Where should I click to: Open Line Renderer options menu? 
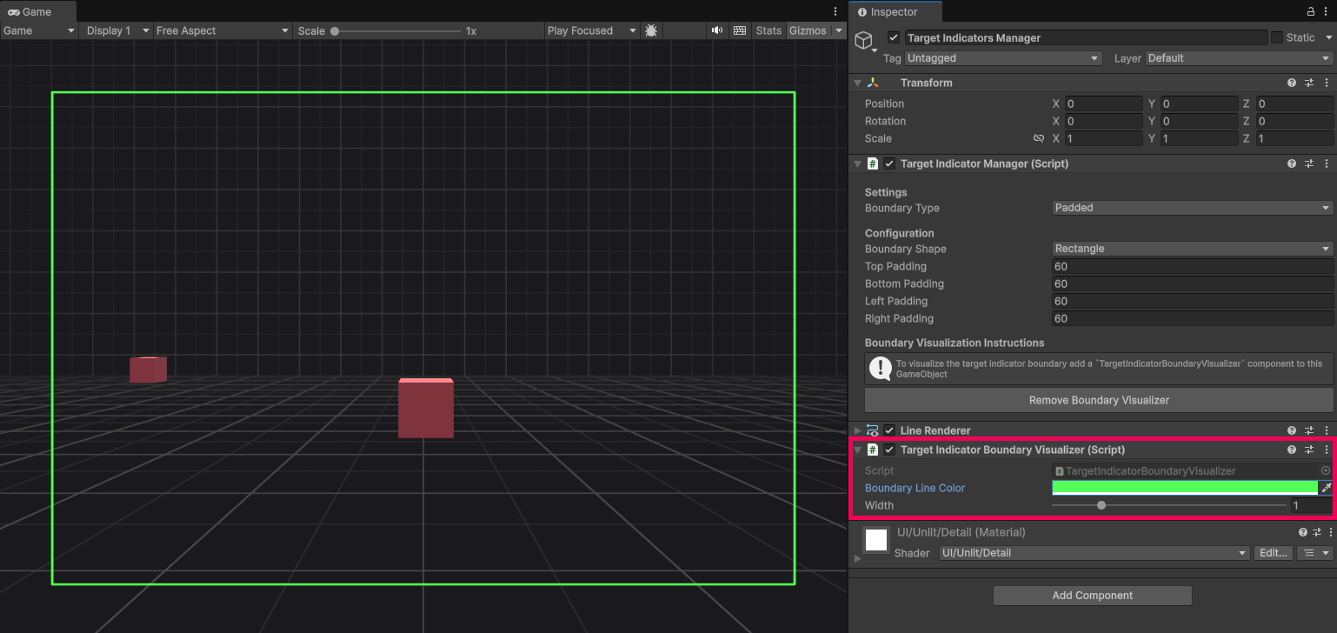(1327, 430)
